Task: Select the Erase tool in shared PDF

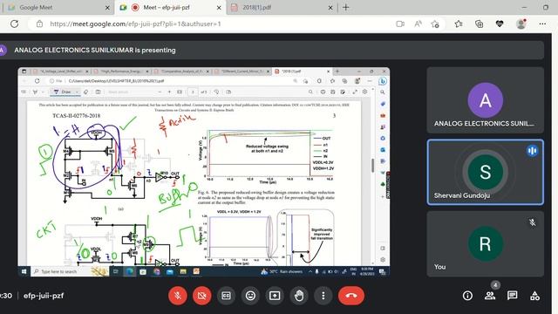Action: 86,92
